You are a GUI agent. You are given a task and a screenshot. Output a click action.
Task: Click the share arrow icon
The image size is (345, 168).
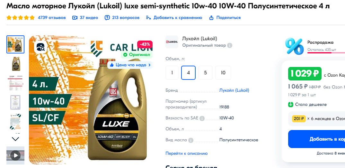tap(211, 18)
